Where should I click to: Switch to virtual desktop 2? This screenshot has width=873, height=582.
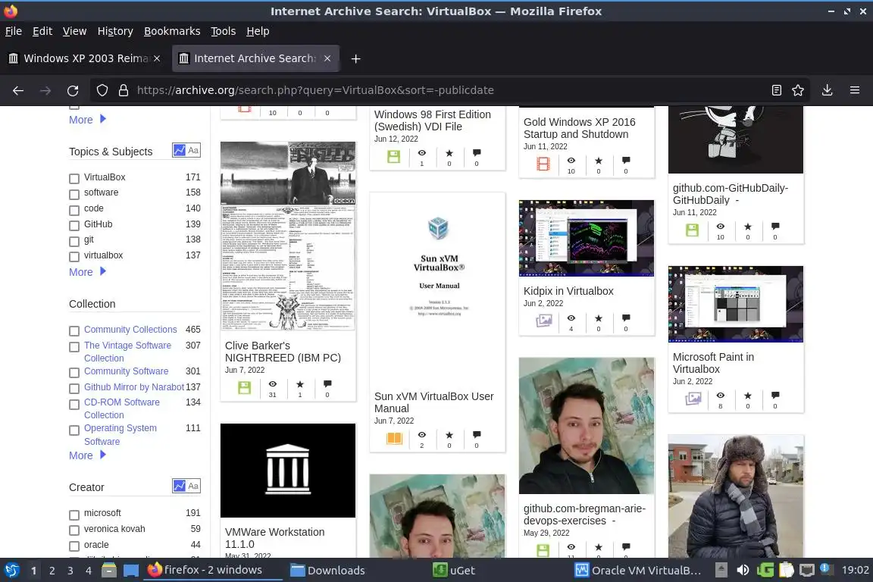point(52,571)
